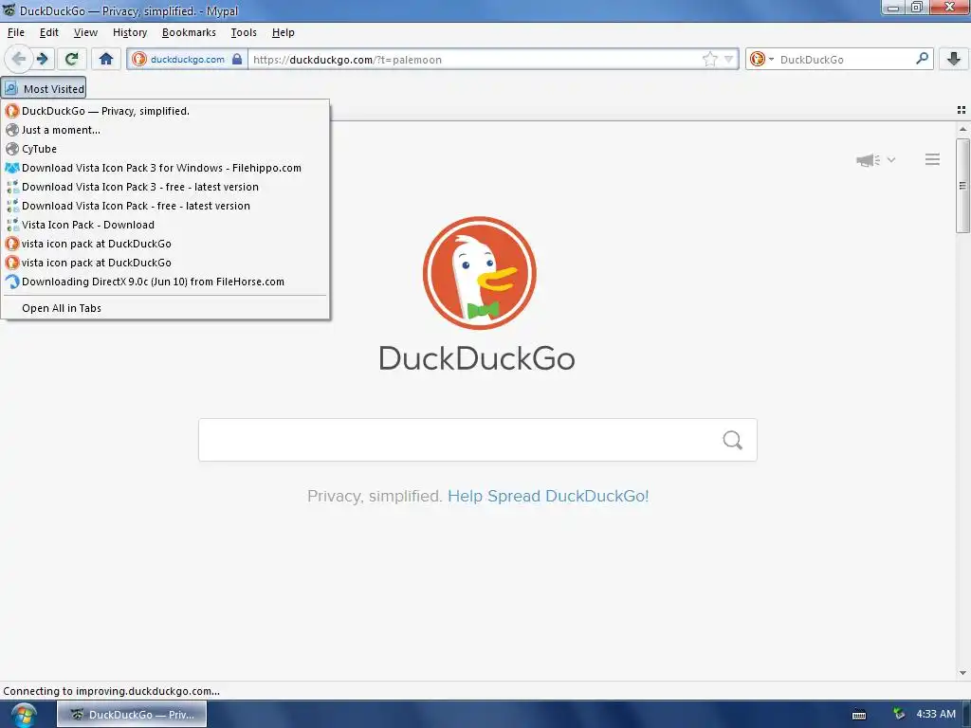Open the DuckDuckGo hamburger menu
971x728 pixels.
[x=933, y=159]
